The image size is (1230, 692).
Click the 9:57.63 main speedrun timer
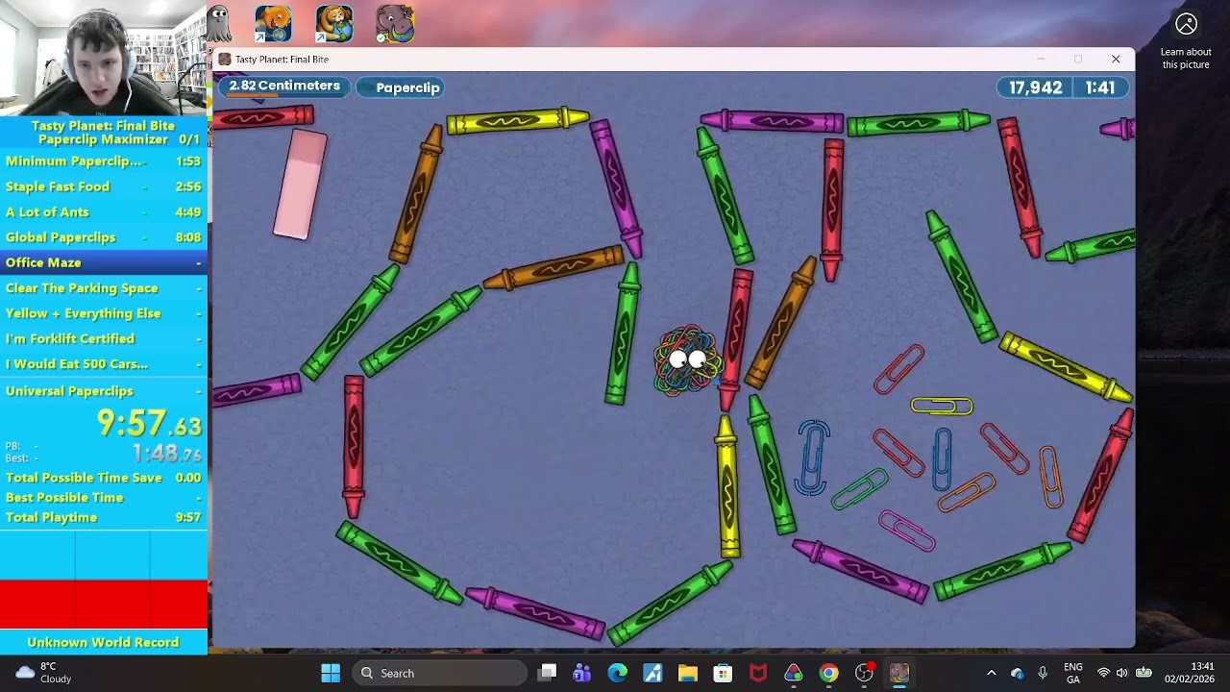(149, 422)
